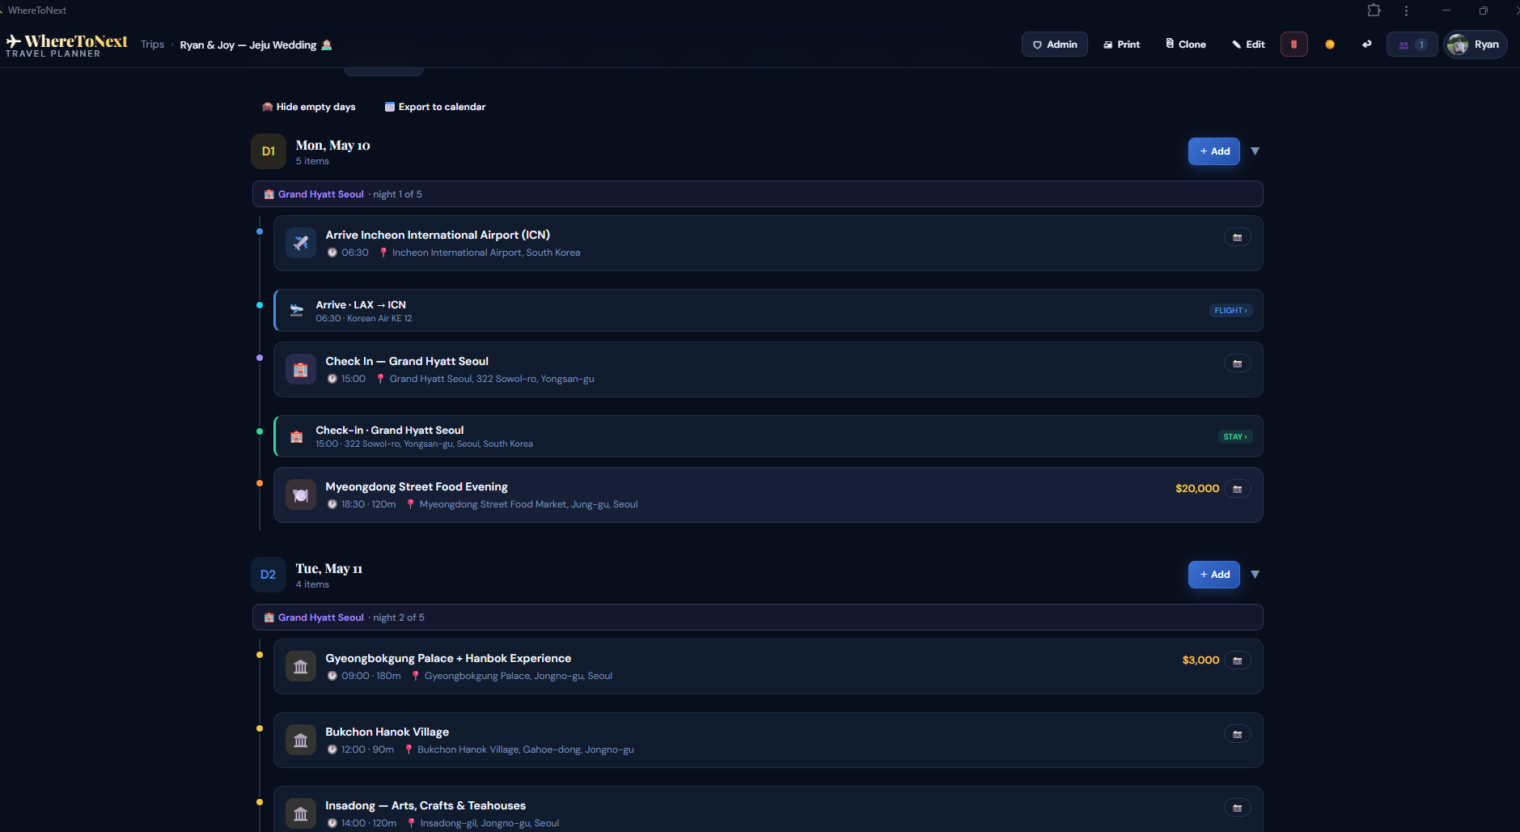
Task: Open Myeongdong Street Food Market location link
Action: (528, 504)
